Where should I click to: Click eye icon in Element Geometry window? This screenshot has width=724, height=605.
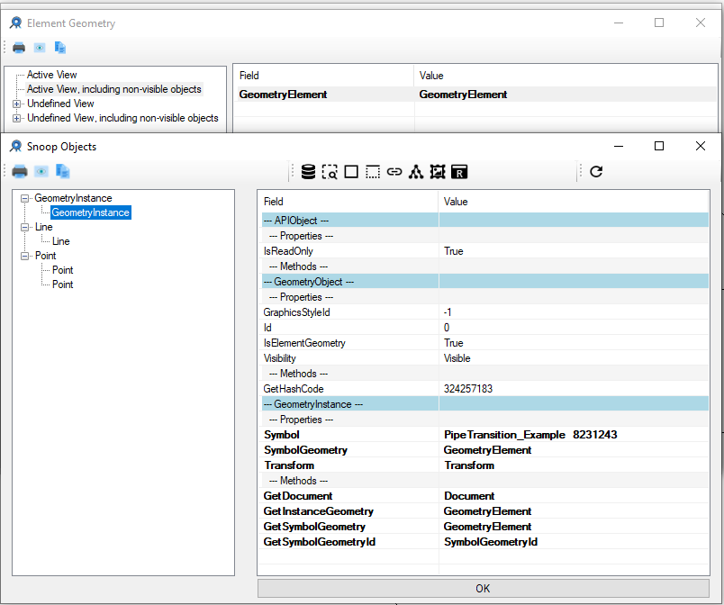[x=40, y=48]
